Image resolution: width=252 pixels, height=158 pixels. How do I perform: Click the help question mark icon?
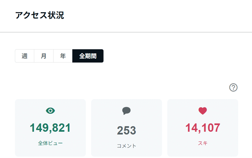pos(233,88)
